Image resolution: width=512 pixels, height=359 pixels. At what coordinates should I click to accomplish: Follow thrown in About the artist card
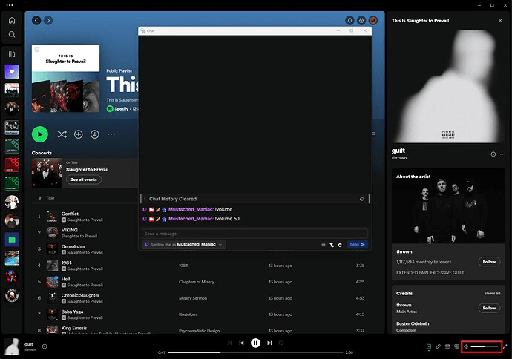click(489, 262)
